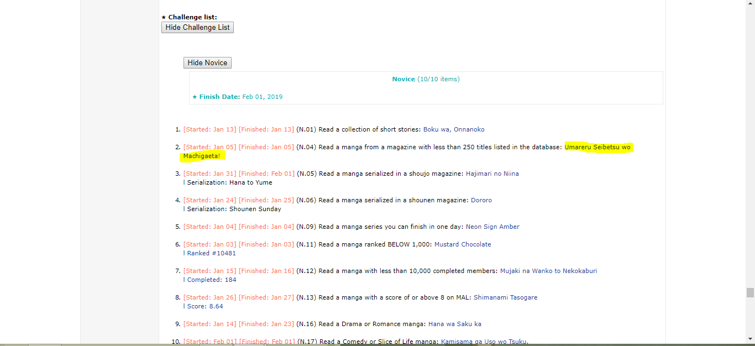
Task: Visit the Mustard Chocolate manga page
Action: point(462,244)
